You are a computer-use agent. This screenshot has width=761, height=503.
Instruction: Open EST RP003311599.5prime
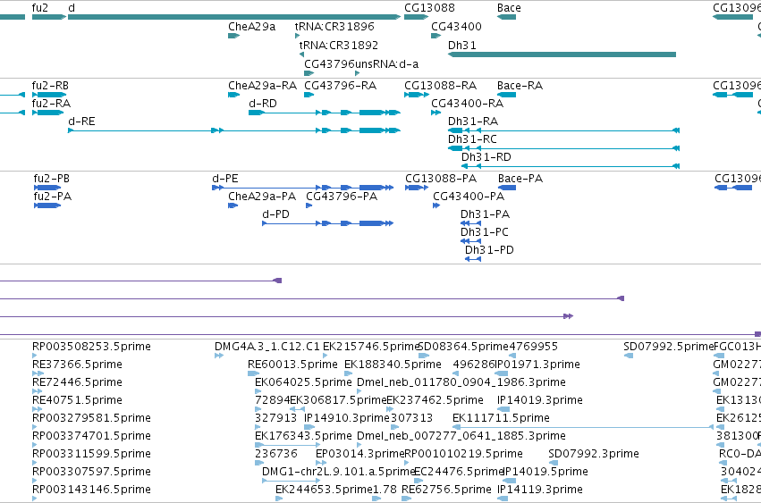click(91, 454)
